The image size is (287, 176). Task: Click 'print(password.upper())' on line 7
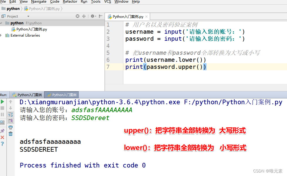[x=166, y=67]
